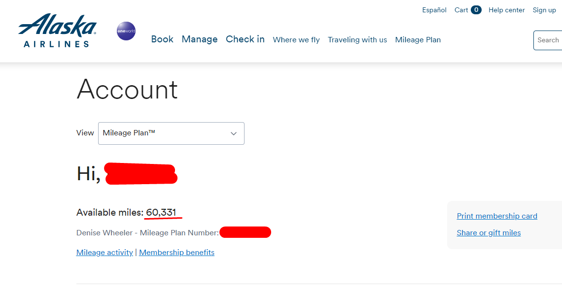The width and height of the screenshot is (562, 291).
Task: Expand the View dropdown chevron
Action: coord(234,133)
